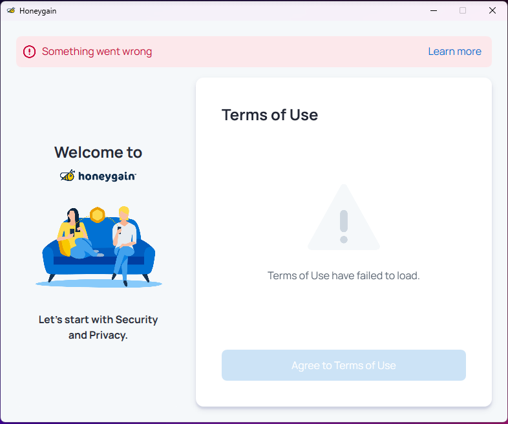The image size is (508, 424).
Task: Click the pink error banner background
Action: click(254, 52)
